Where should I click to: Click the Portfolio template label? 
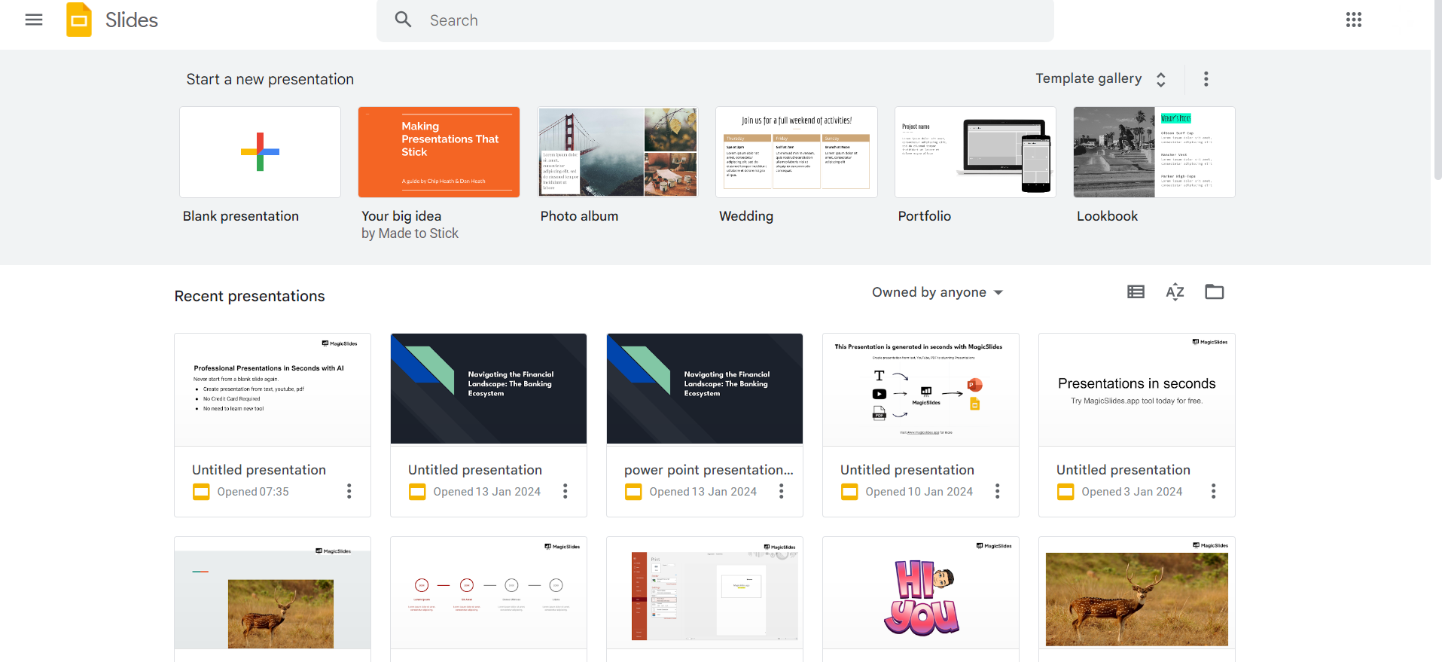925,216
